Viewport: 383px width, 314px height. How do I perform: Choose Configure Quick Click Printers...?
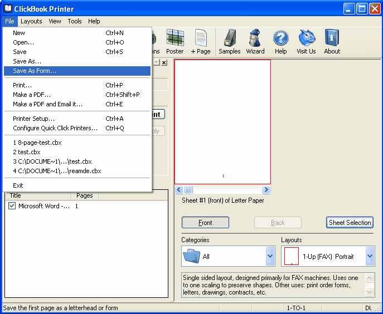(77, 128)
